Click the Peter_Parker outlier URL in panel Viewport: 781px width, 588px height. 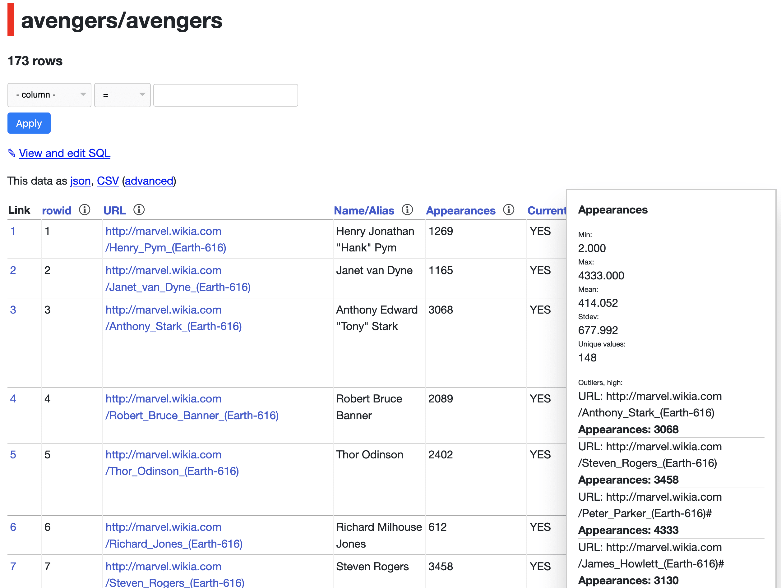pyautogui.click(x=650, y=505)
